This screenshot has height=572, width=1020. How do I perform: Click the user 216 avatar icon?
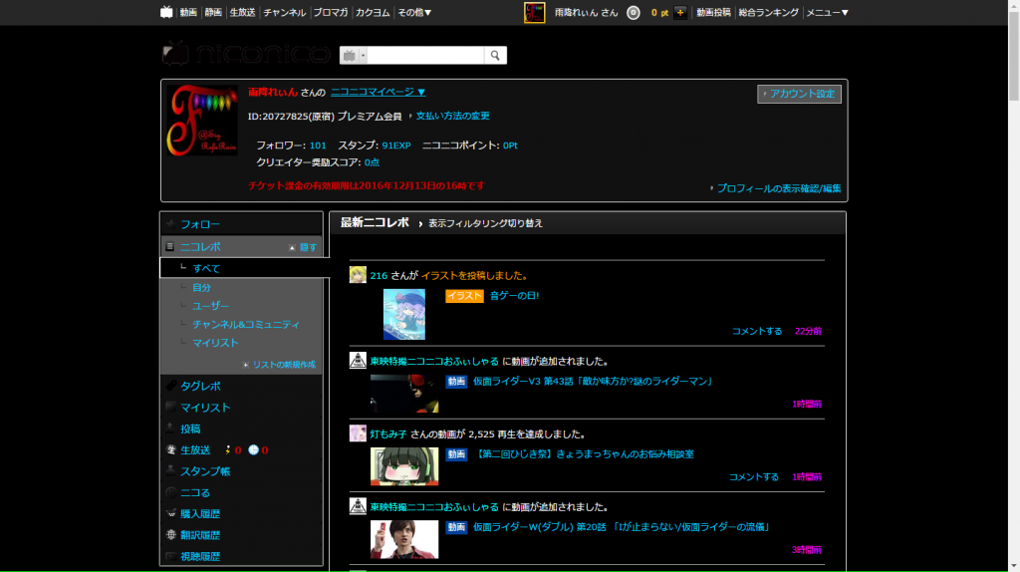(x=358, y=275)
